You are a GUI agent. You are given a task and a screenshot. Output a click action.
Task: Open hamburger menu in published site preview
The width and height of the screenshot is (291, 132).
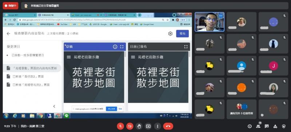tap(133, 57)
